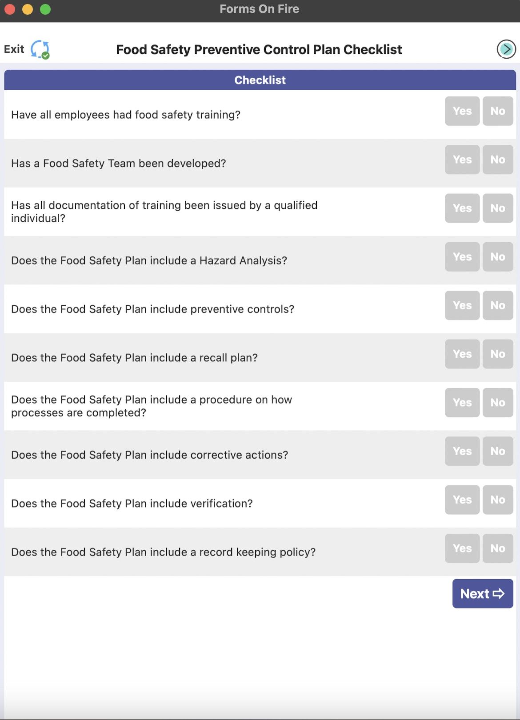
Task: Select No for corrective actions question
Action: (x=497, y=451)
